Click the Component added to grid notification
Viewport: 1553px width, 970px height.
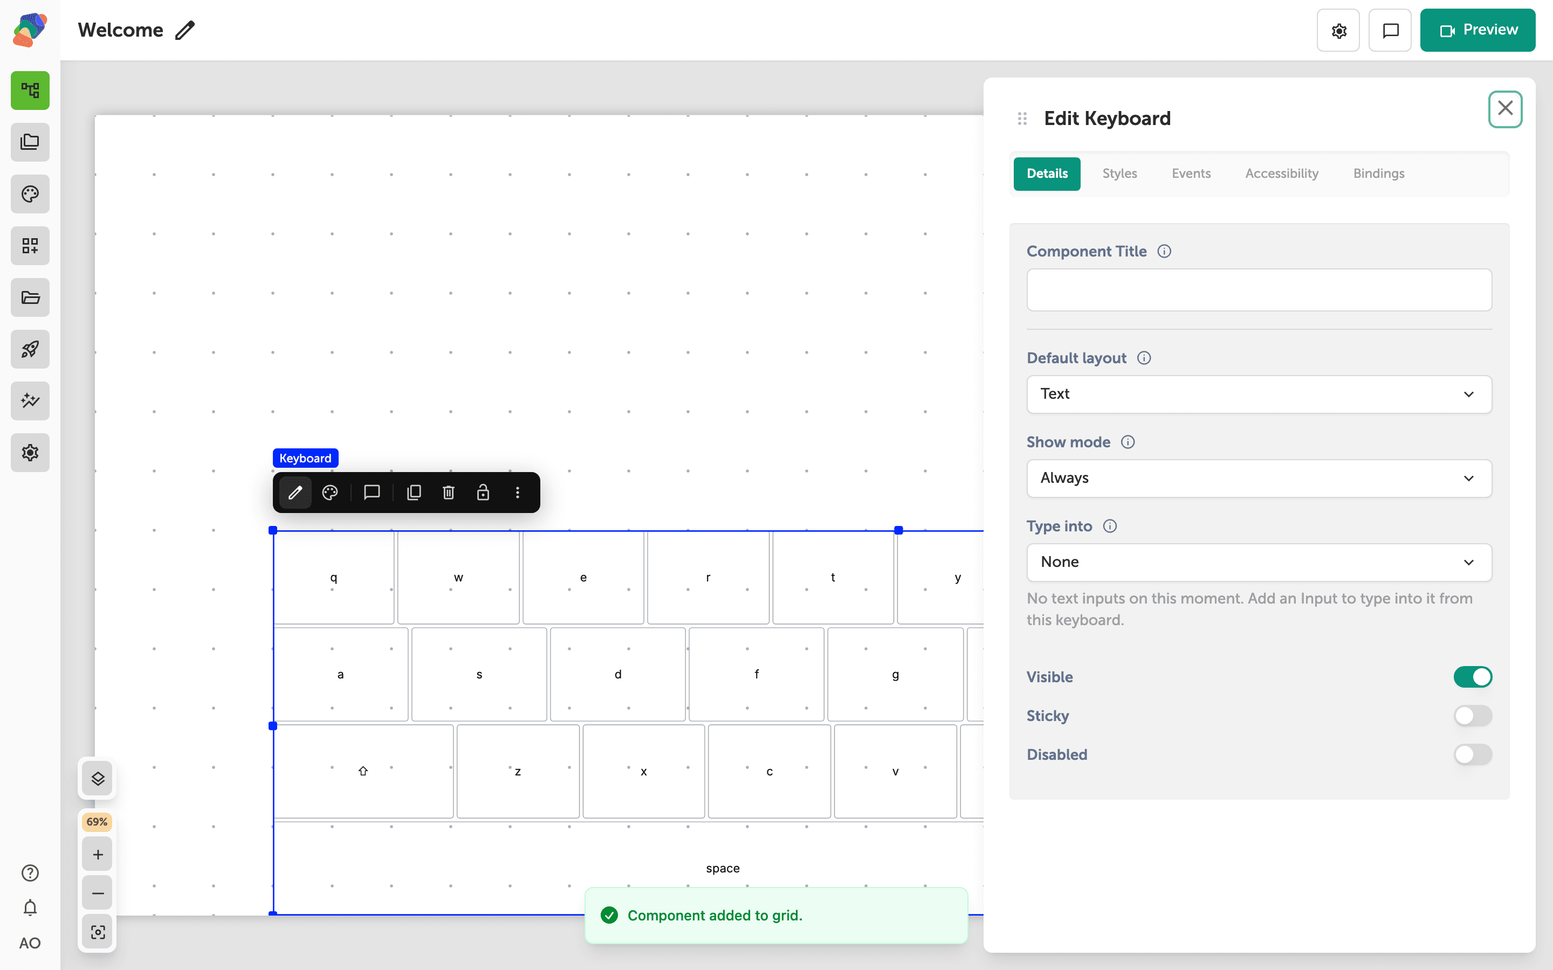[776, 916]
